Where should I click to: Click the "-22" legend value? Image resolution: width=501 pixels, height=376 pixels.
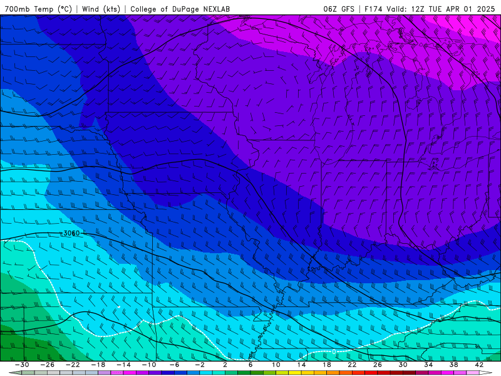coord(73,365)
